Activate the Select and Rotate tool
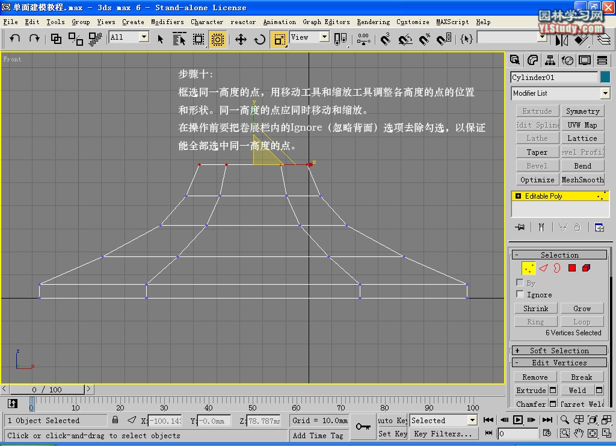The width and height of the screenshot is (616, 446). [x=259, y=39]
